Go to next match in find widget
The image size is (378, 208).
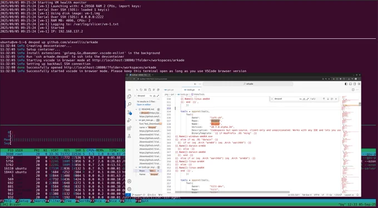[x=328, y=99]
